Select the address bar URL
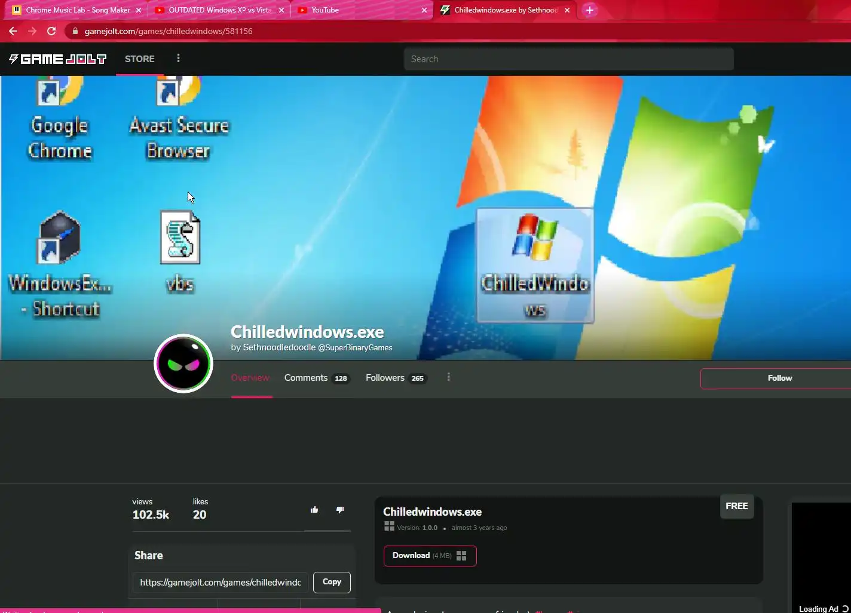Screen dimensions: 851x613 pyautogui.click(x=169, y=31)
